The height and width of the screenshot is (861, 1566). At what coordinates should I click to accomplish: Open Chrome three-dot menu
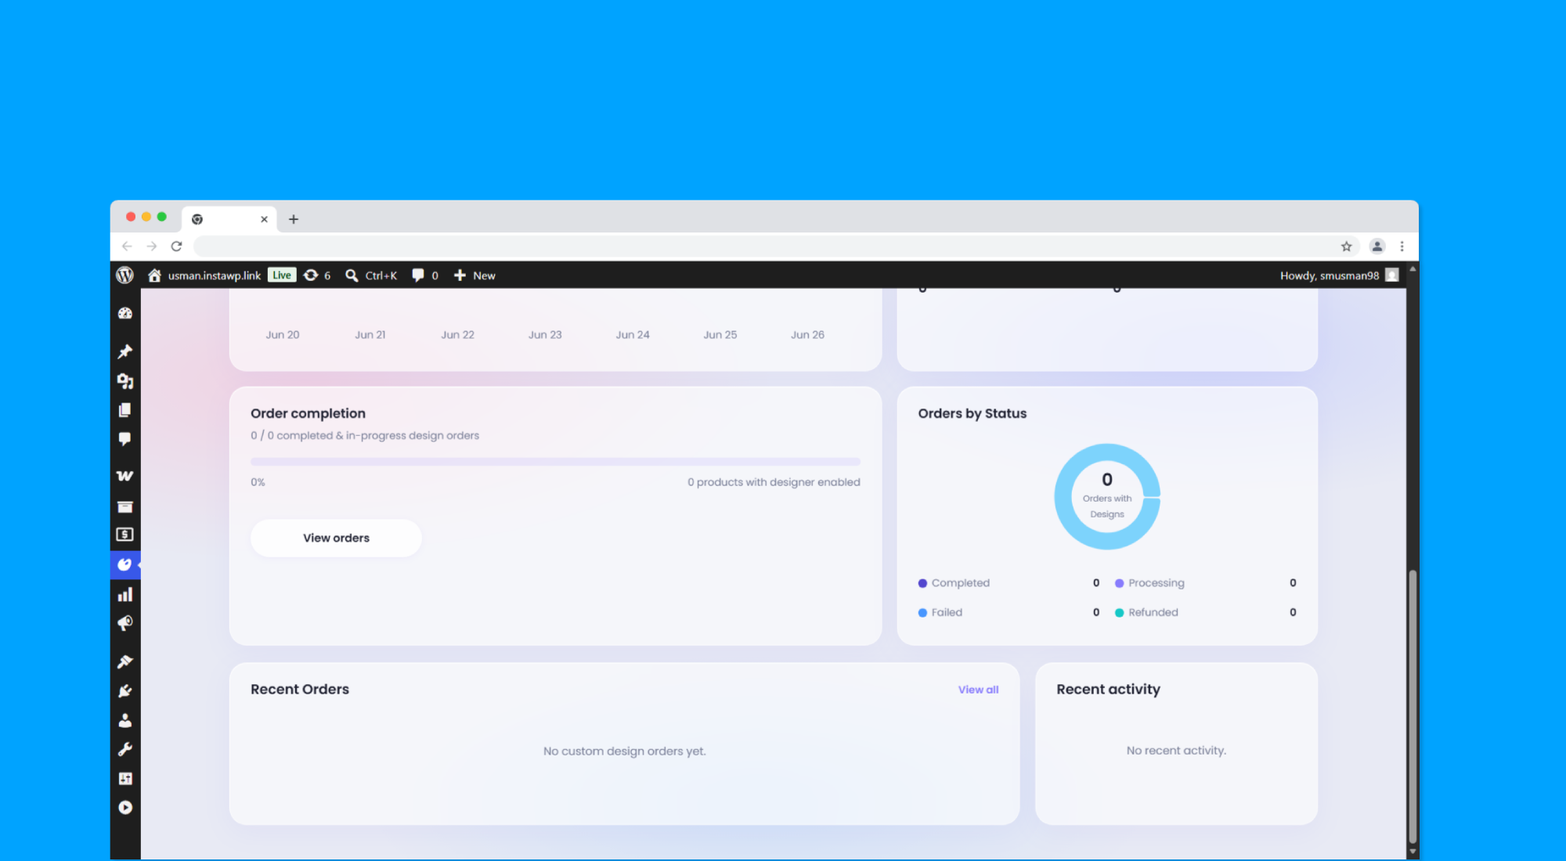tap(1402, 247)
